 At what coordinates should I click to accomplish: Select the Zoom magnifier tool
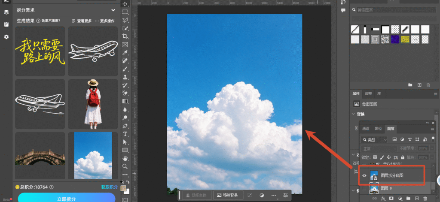(125, 166)
